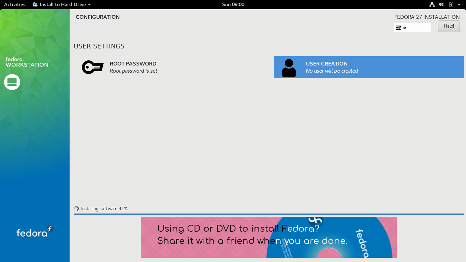Screen dimensions: 466x262
Task: Click the battery power icon in top bar
Action: point(451,4)
